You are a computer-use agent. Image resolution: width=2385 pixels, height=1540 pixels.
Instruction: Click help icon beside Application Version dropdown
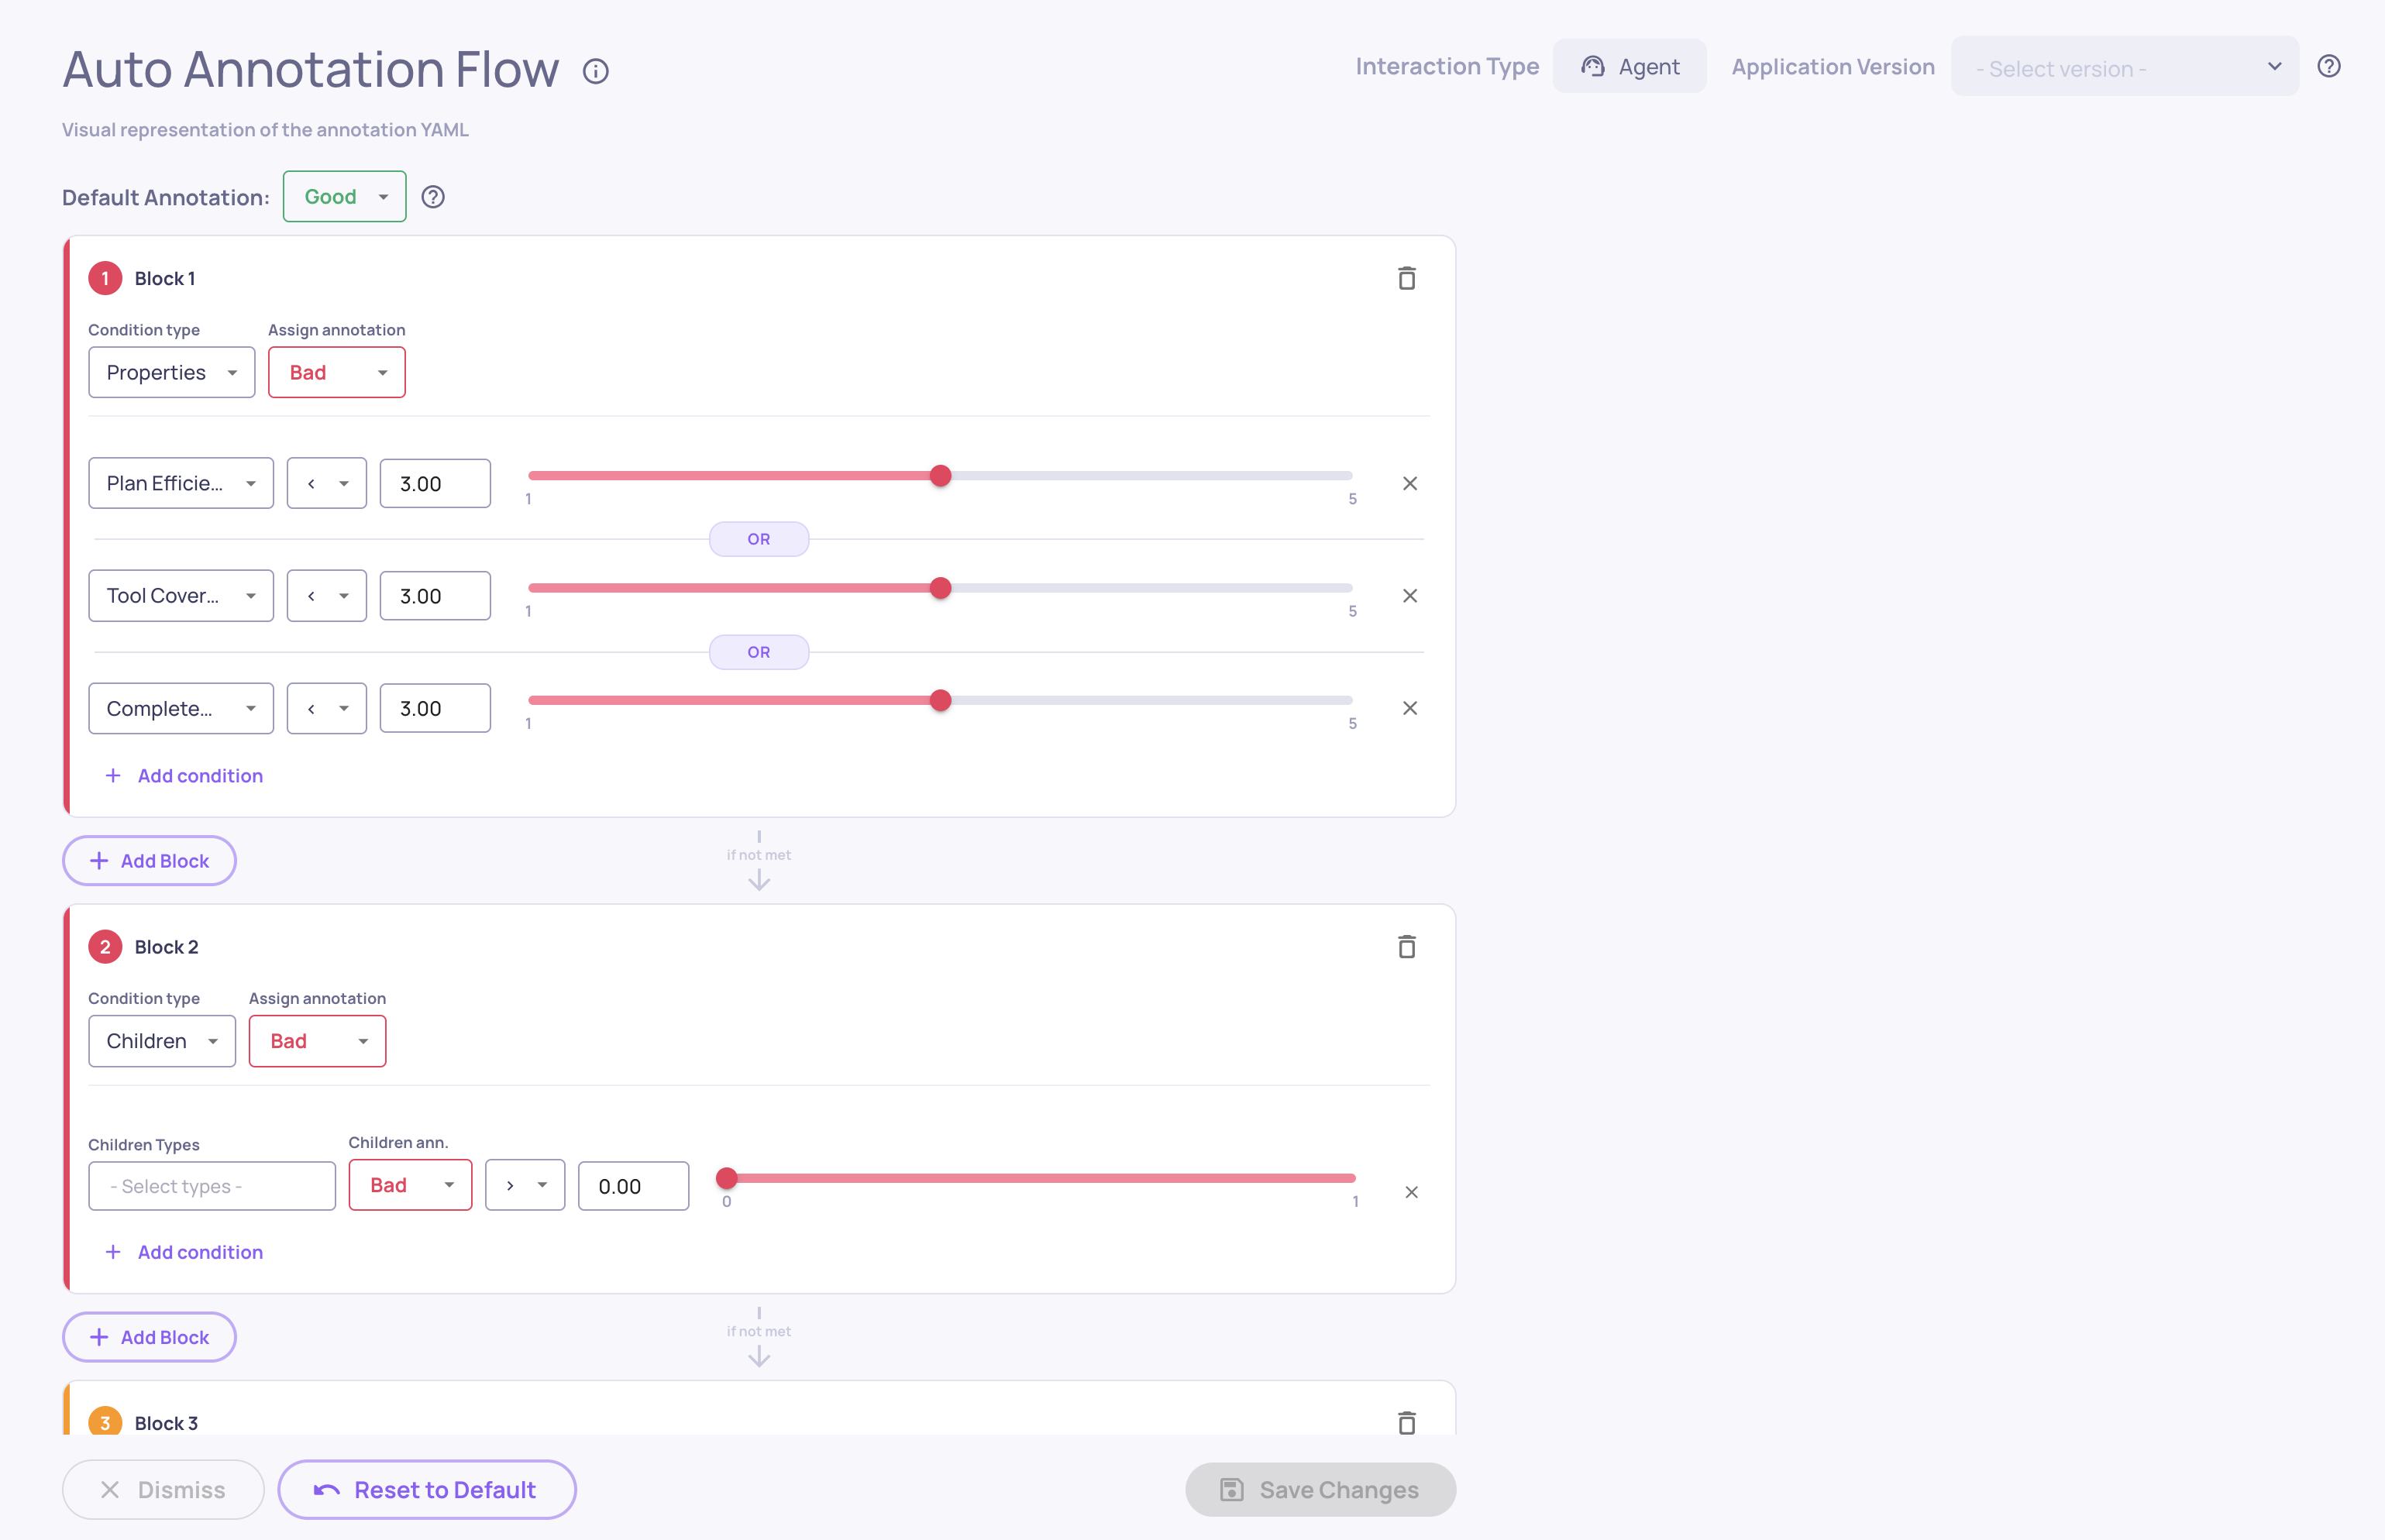tap(2328, 66)
